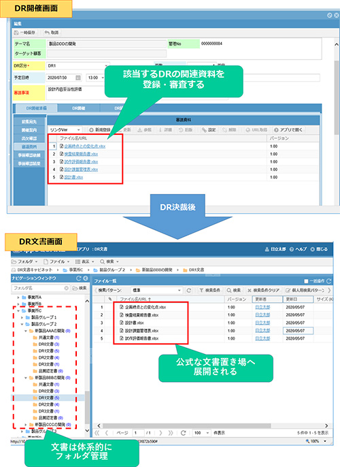Go to next page in pager
This screenshot has width=340, height=467.
coord(160,433)
